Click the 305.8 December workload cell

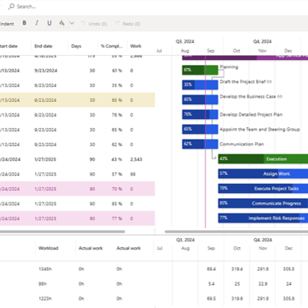point(289,299)
